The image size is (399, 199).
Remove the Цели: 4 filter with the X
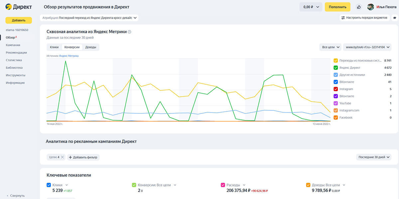[62, 157]
